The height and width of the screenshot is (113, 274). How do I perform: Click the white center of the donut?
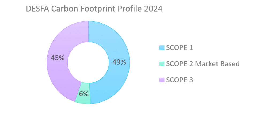pos(88,62)
